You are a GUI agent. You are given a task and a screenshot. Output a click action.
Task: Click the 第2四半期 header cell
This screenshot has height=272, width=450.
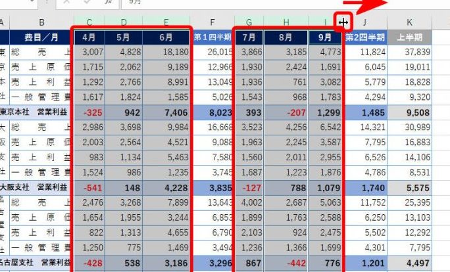coord(364,37)
